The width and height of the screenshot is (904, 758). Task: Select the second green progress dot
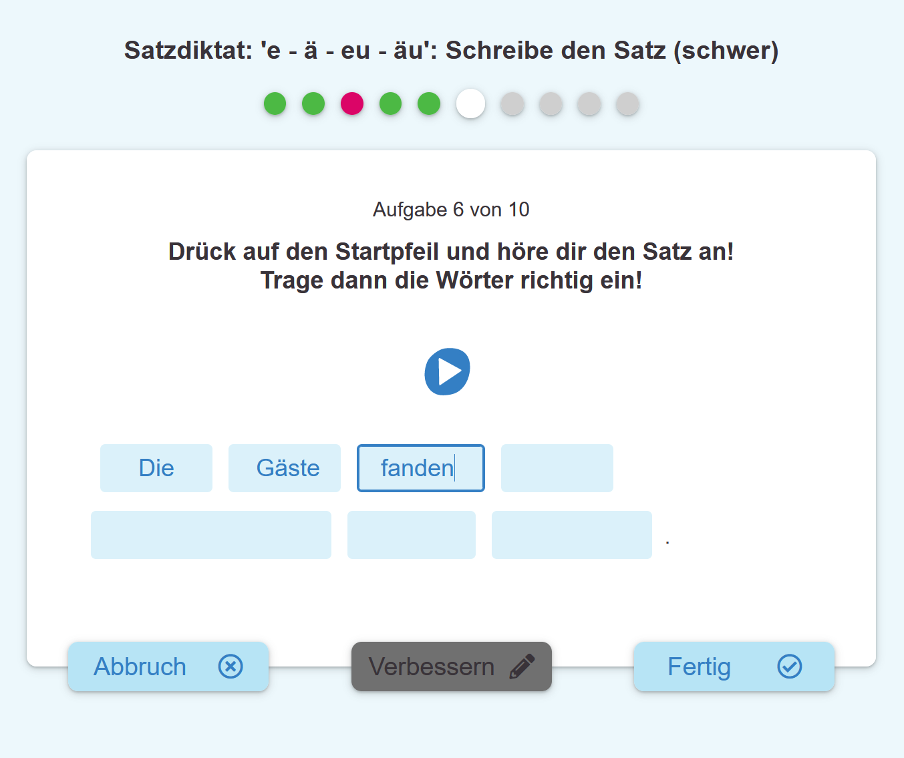coord(313,104)
